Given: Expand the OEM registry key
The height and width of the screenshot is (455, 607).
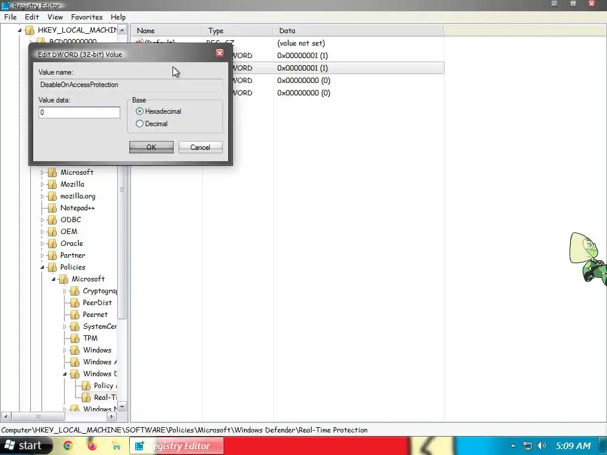Looking at the screenshot, I should pyautogui.click(x=43, y=232).
